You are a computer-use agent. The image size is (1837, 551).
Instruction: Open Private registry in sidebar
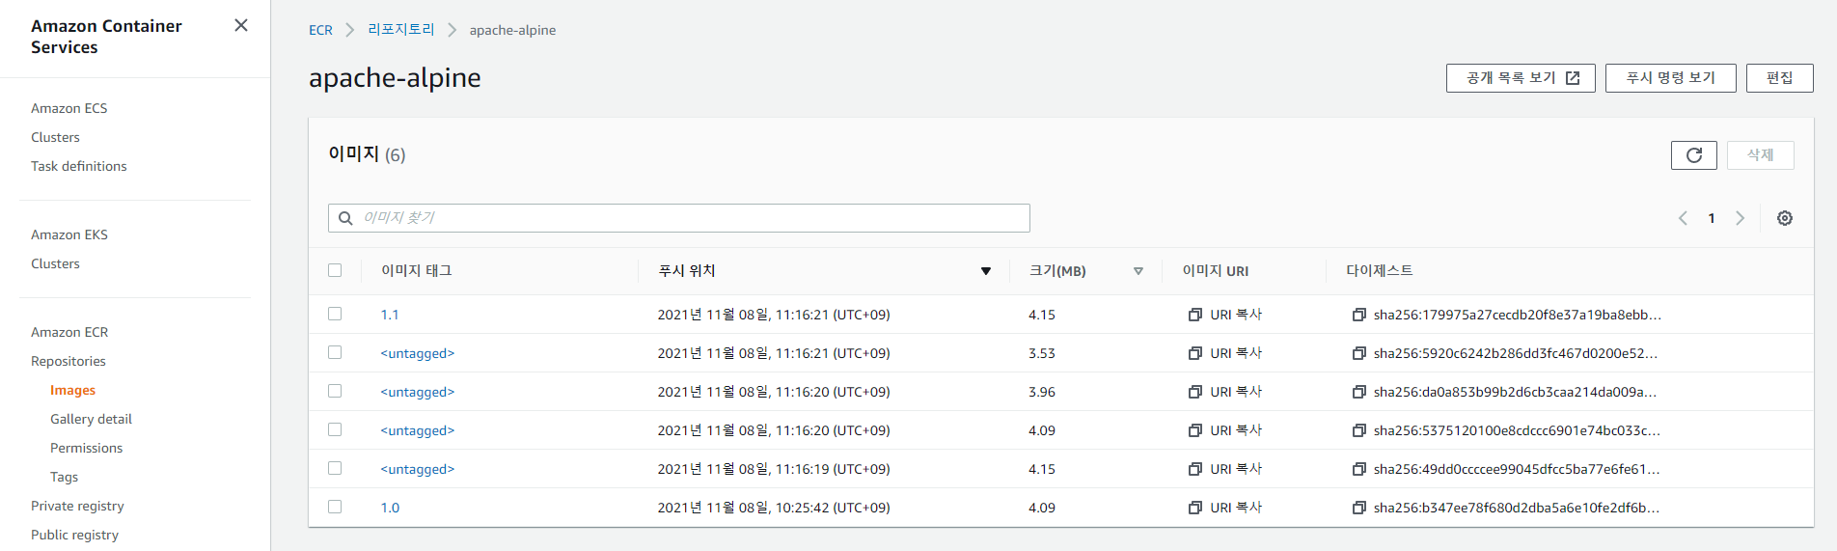pos(77,506)
